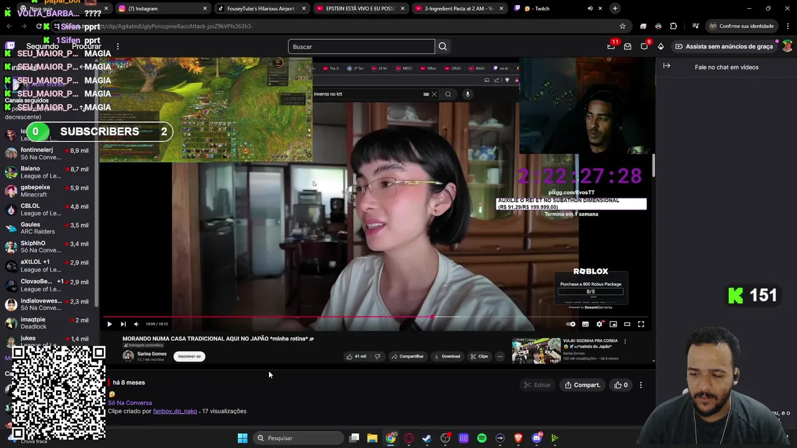Open a new browser tab
Image resolution: width=797 pixels, height=448 pixels.
coord(615,9)
